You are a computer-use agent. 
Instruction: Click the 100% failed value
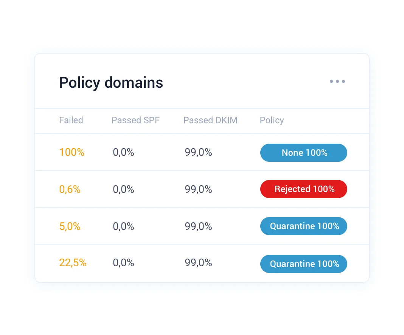click(x=72, y=152)
